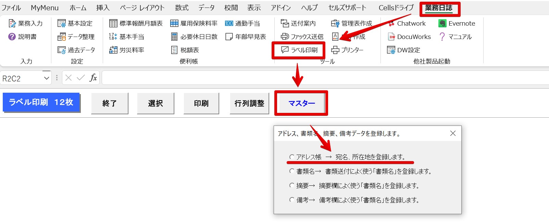Image resolution: width=549 pixels, height=222 pixels.
Task: Open the 年齢早見表 command
Action: (x=246, y=37)
